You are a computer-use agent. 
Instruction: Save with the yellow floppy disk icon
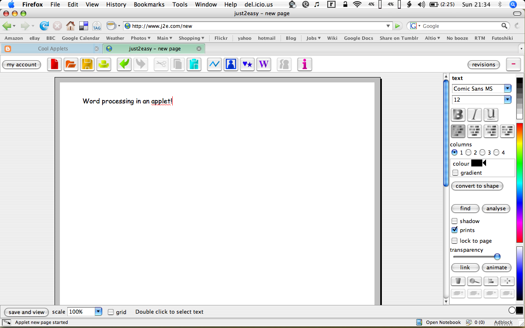[x=87, y=64]
